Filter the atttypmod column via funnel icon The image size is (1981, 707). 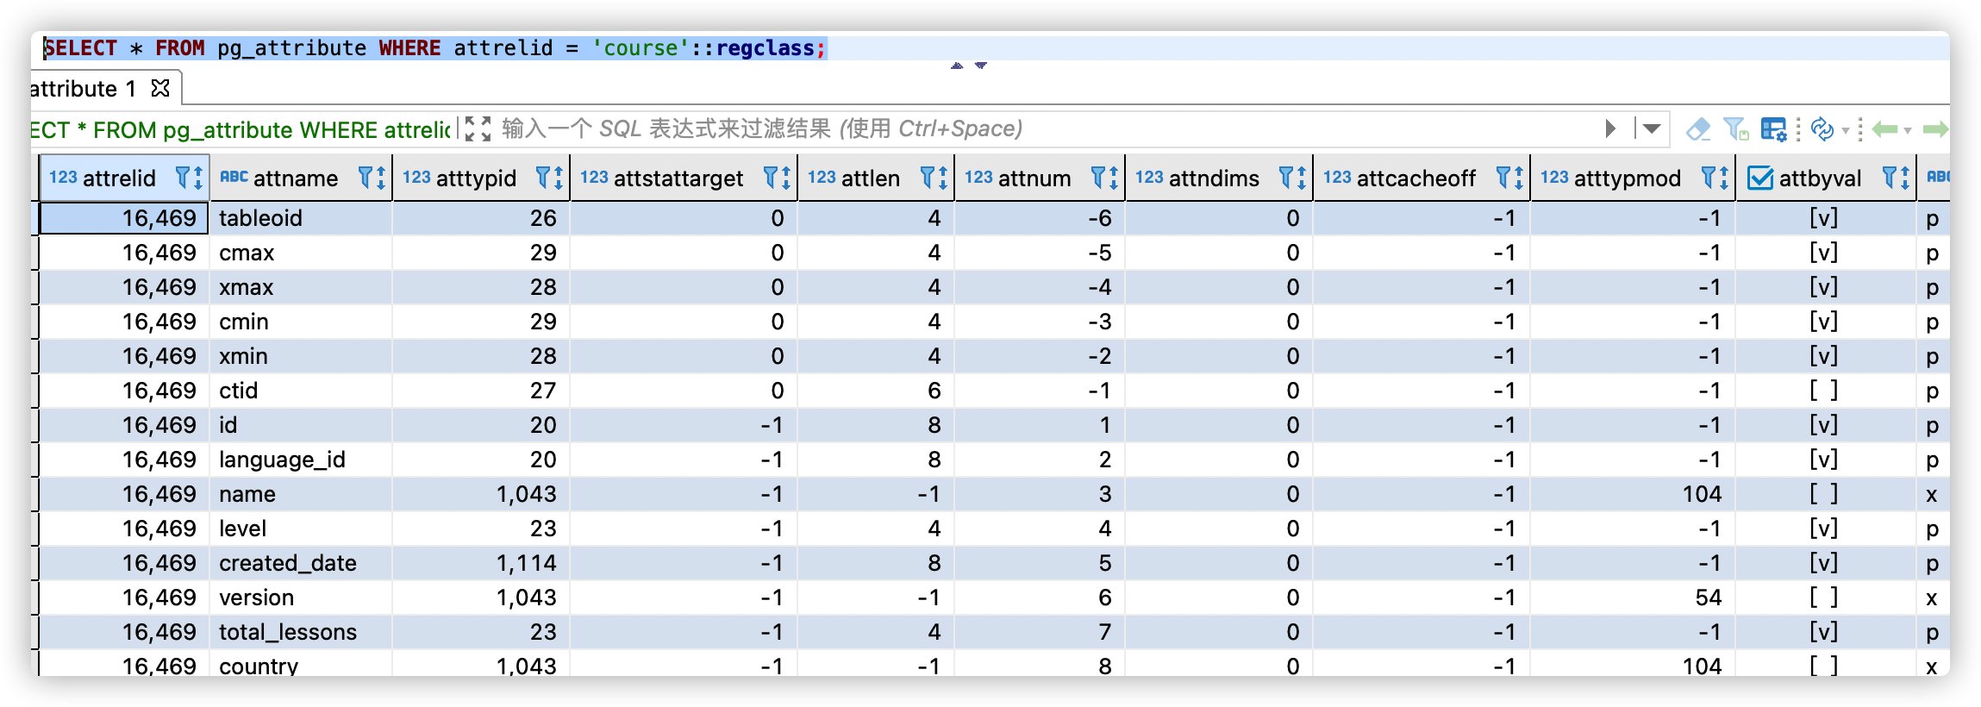click(x=1709, y=178)
